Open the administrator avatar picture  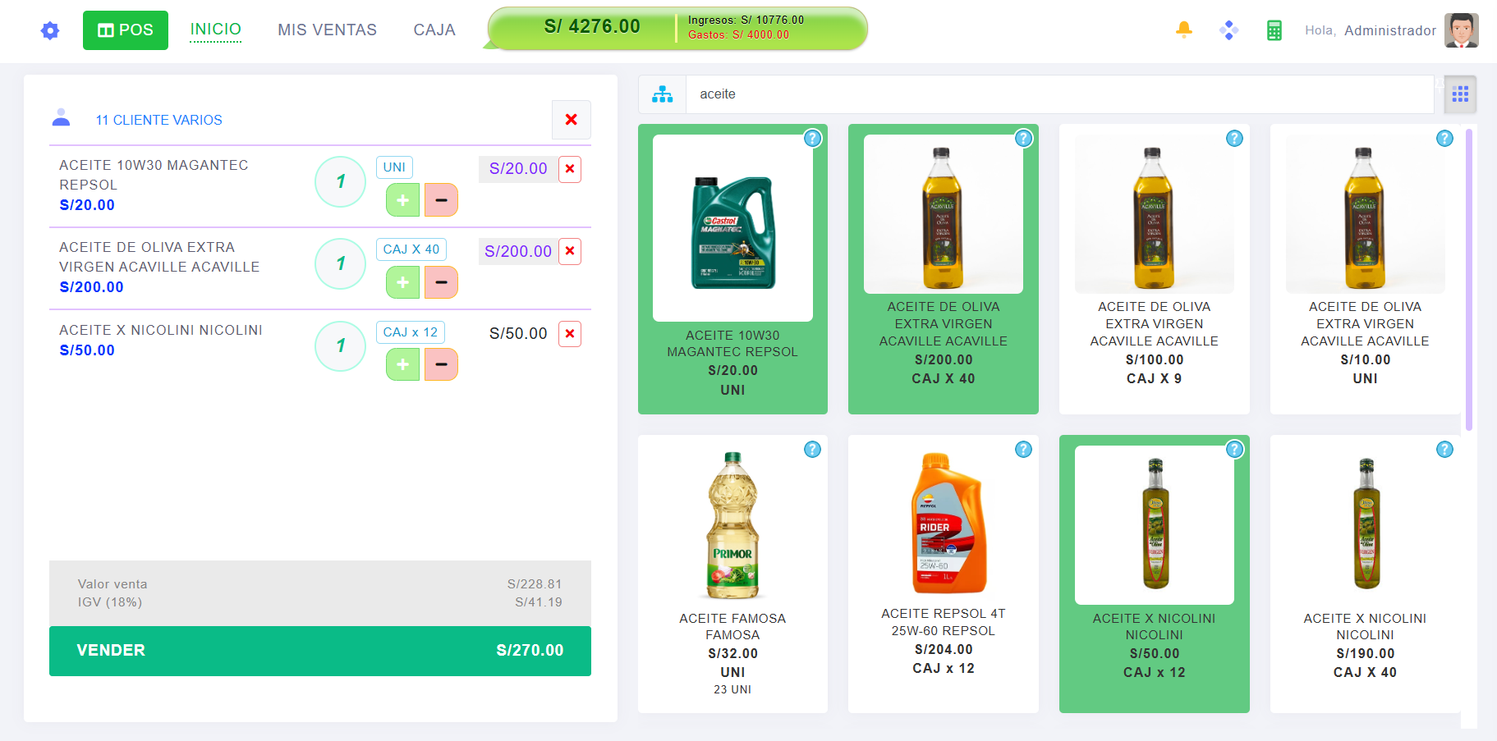tap(1462, 30)
